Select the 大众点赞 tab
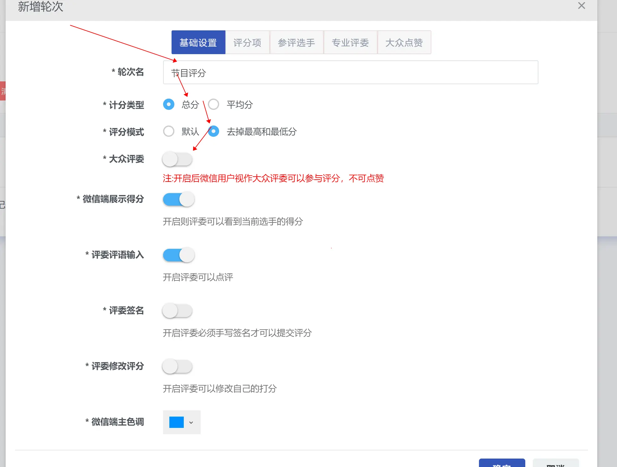 [404, 43]
